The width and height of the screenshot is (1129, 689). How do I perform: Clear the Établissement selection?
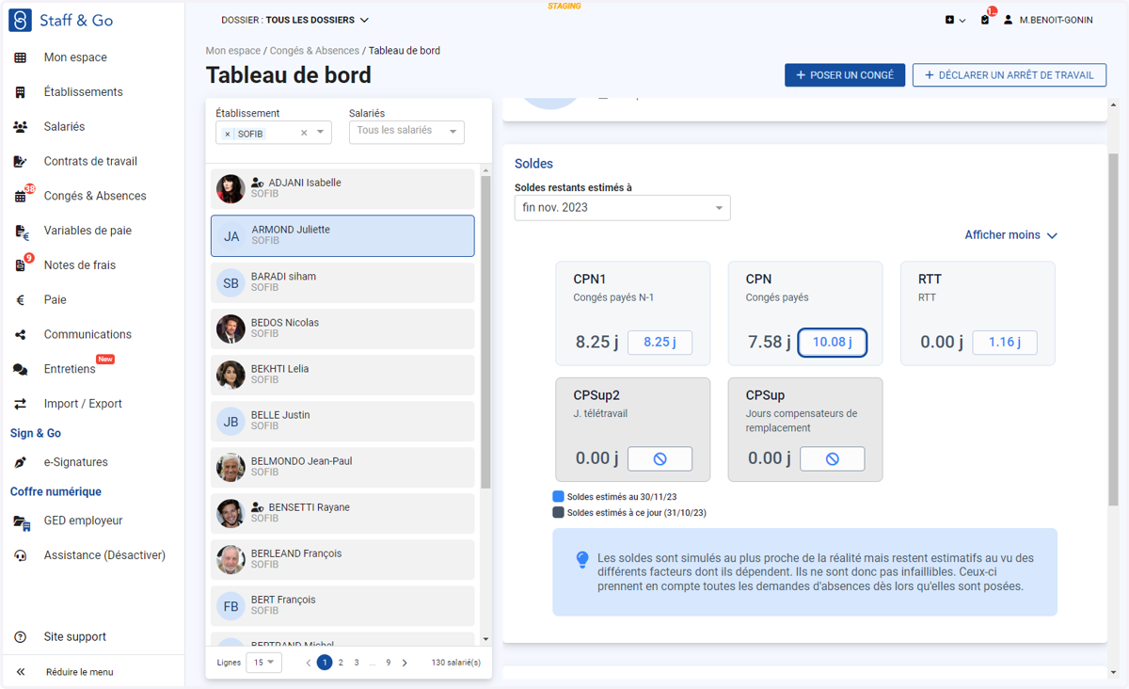pyautogui.click(x=304, y=134)
